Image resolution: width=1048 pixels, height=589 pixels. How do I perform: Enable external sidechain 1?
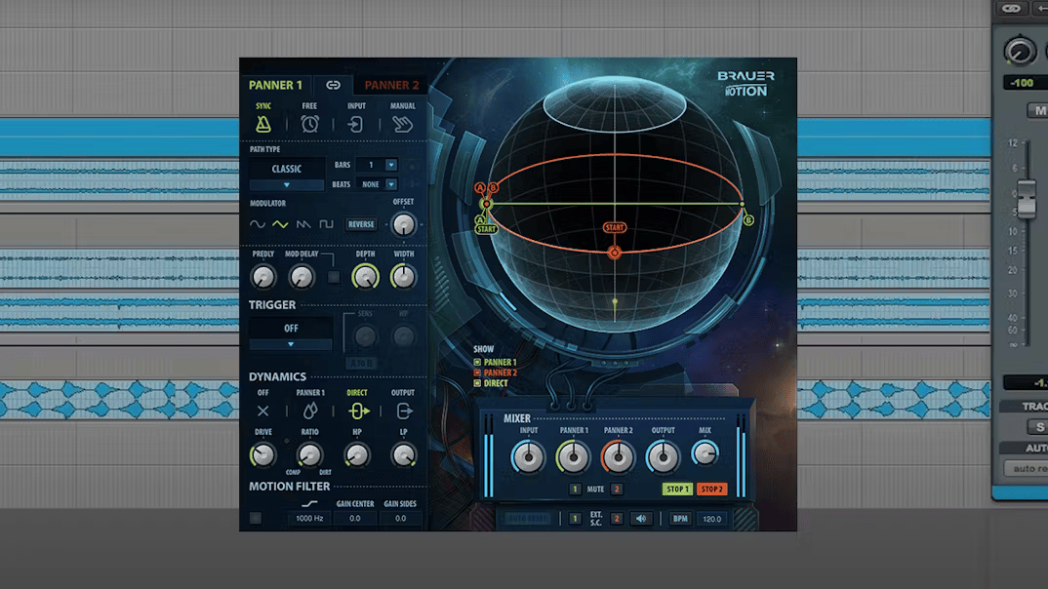point(575,518)
